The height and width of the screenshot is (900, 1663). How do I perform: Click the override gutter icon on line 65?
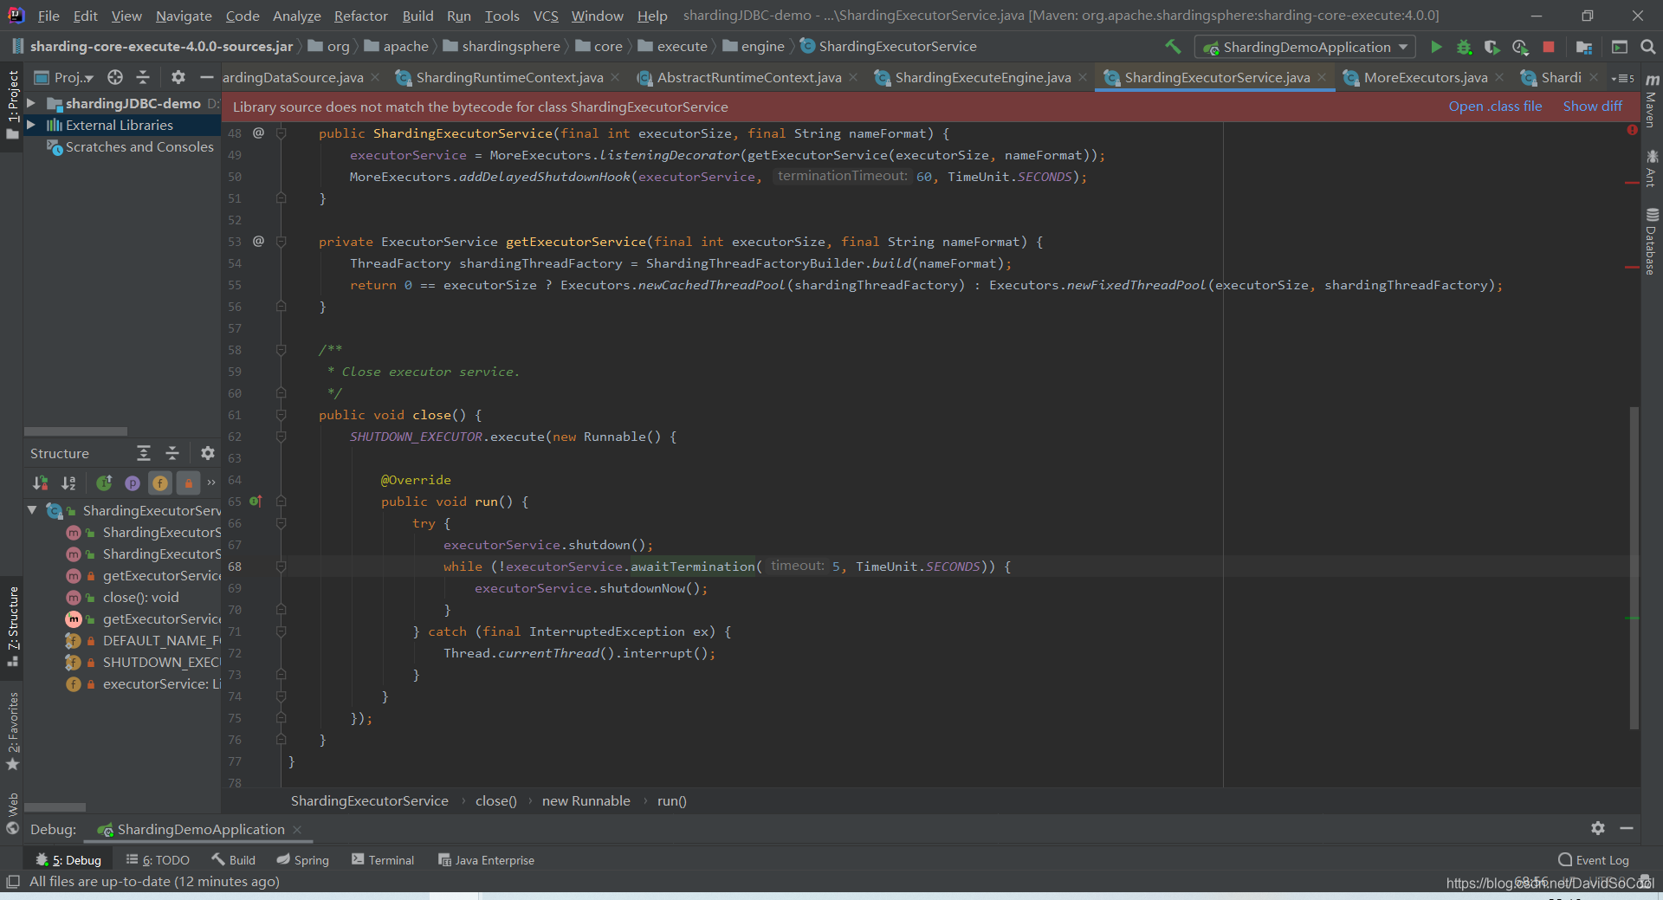click(x=256, y=502)
